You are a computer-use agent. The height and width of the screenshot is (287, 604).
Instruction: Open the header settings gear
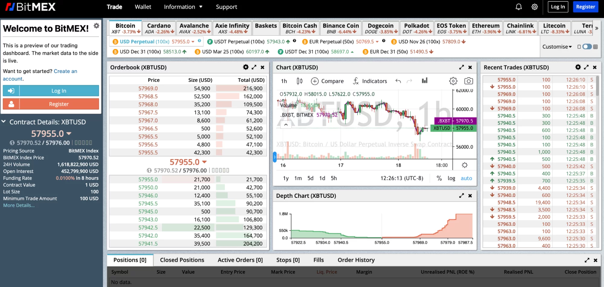[x=535, y=7]
